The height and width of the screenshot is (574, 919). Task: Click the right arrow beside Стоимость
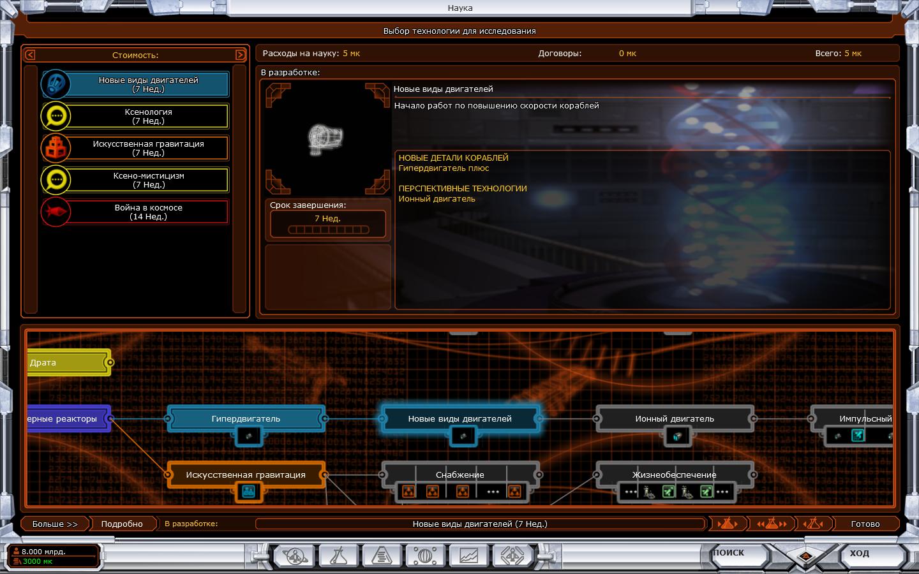pos(240,55)
